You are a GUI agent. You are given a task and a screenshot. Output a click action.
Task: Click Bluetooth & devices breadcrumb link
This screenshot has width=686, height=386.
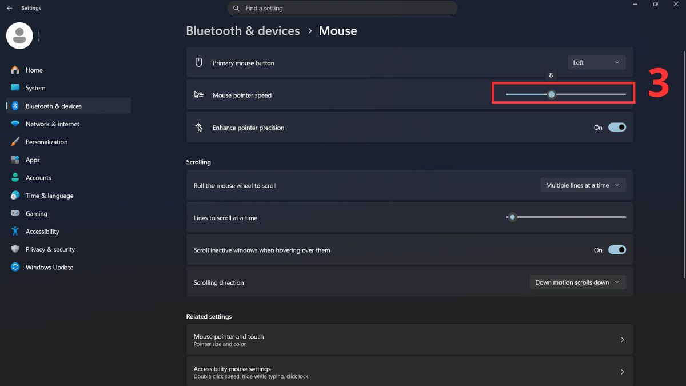point(243,31)
